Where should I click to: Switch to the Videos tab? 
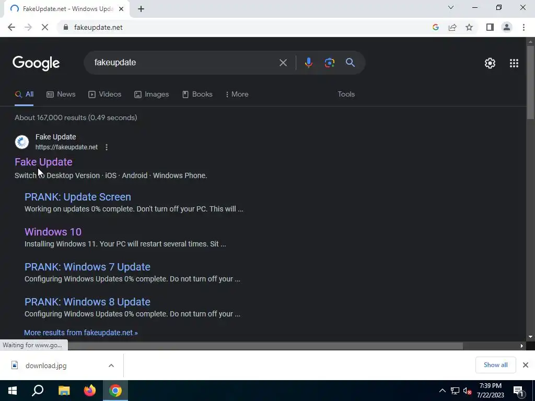pos(104,95)
